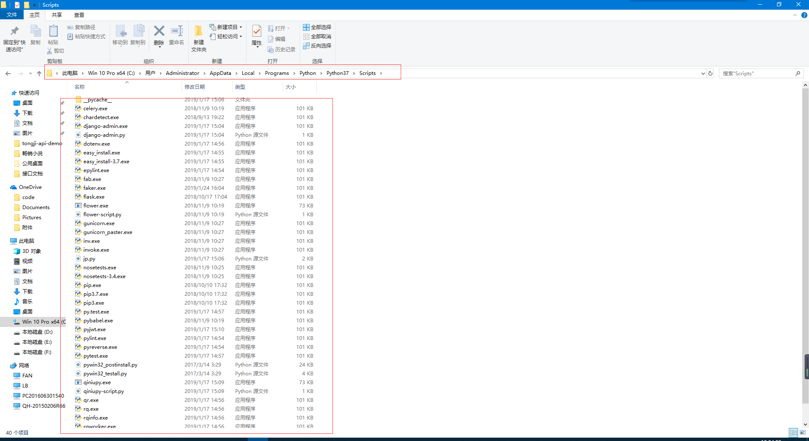
Task: Open the New item dropdown
Action: 226,27
